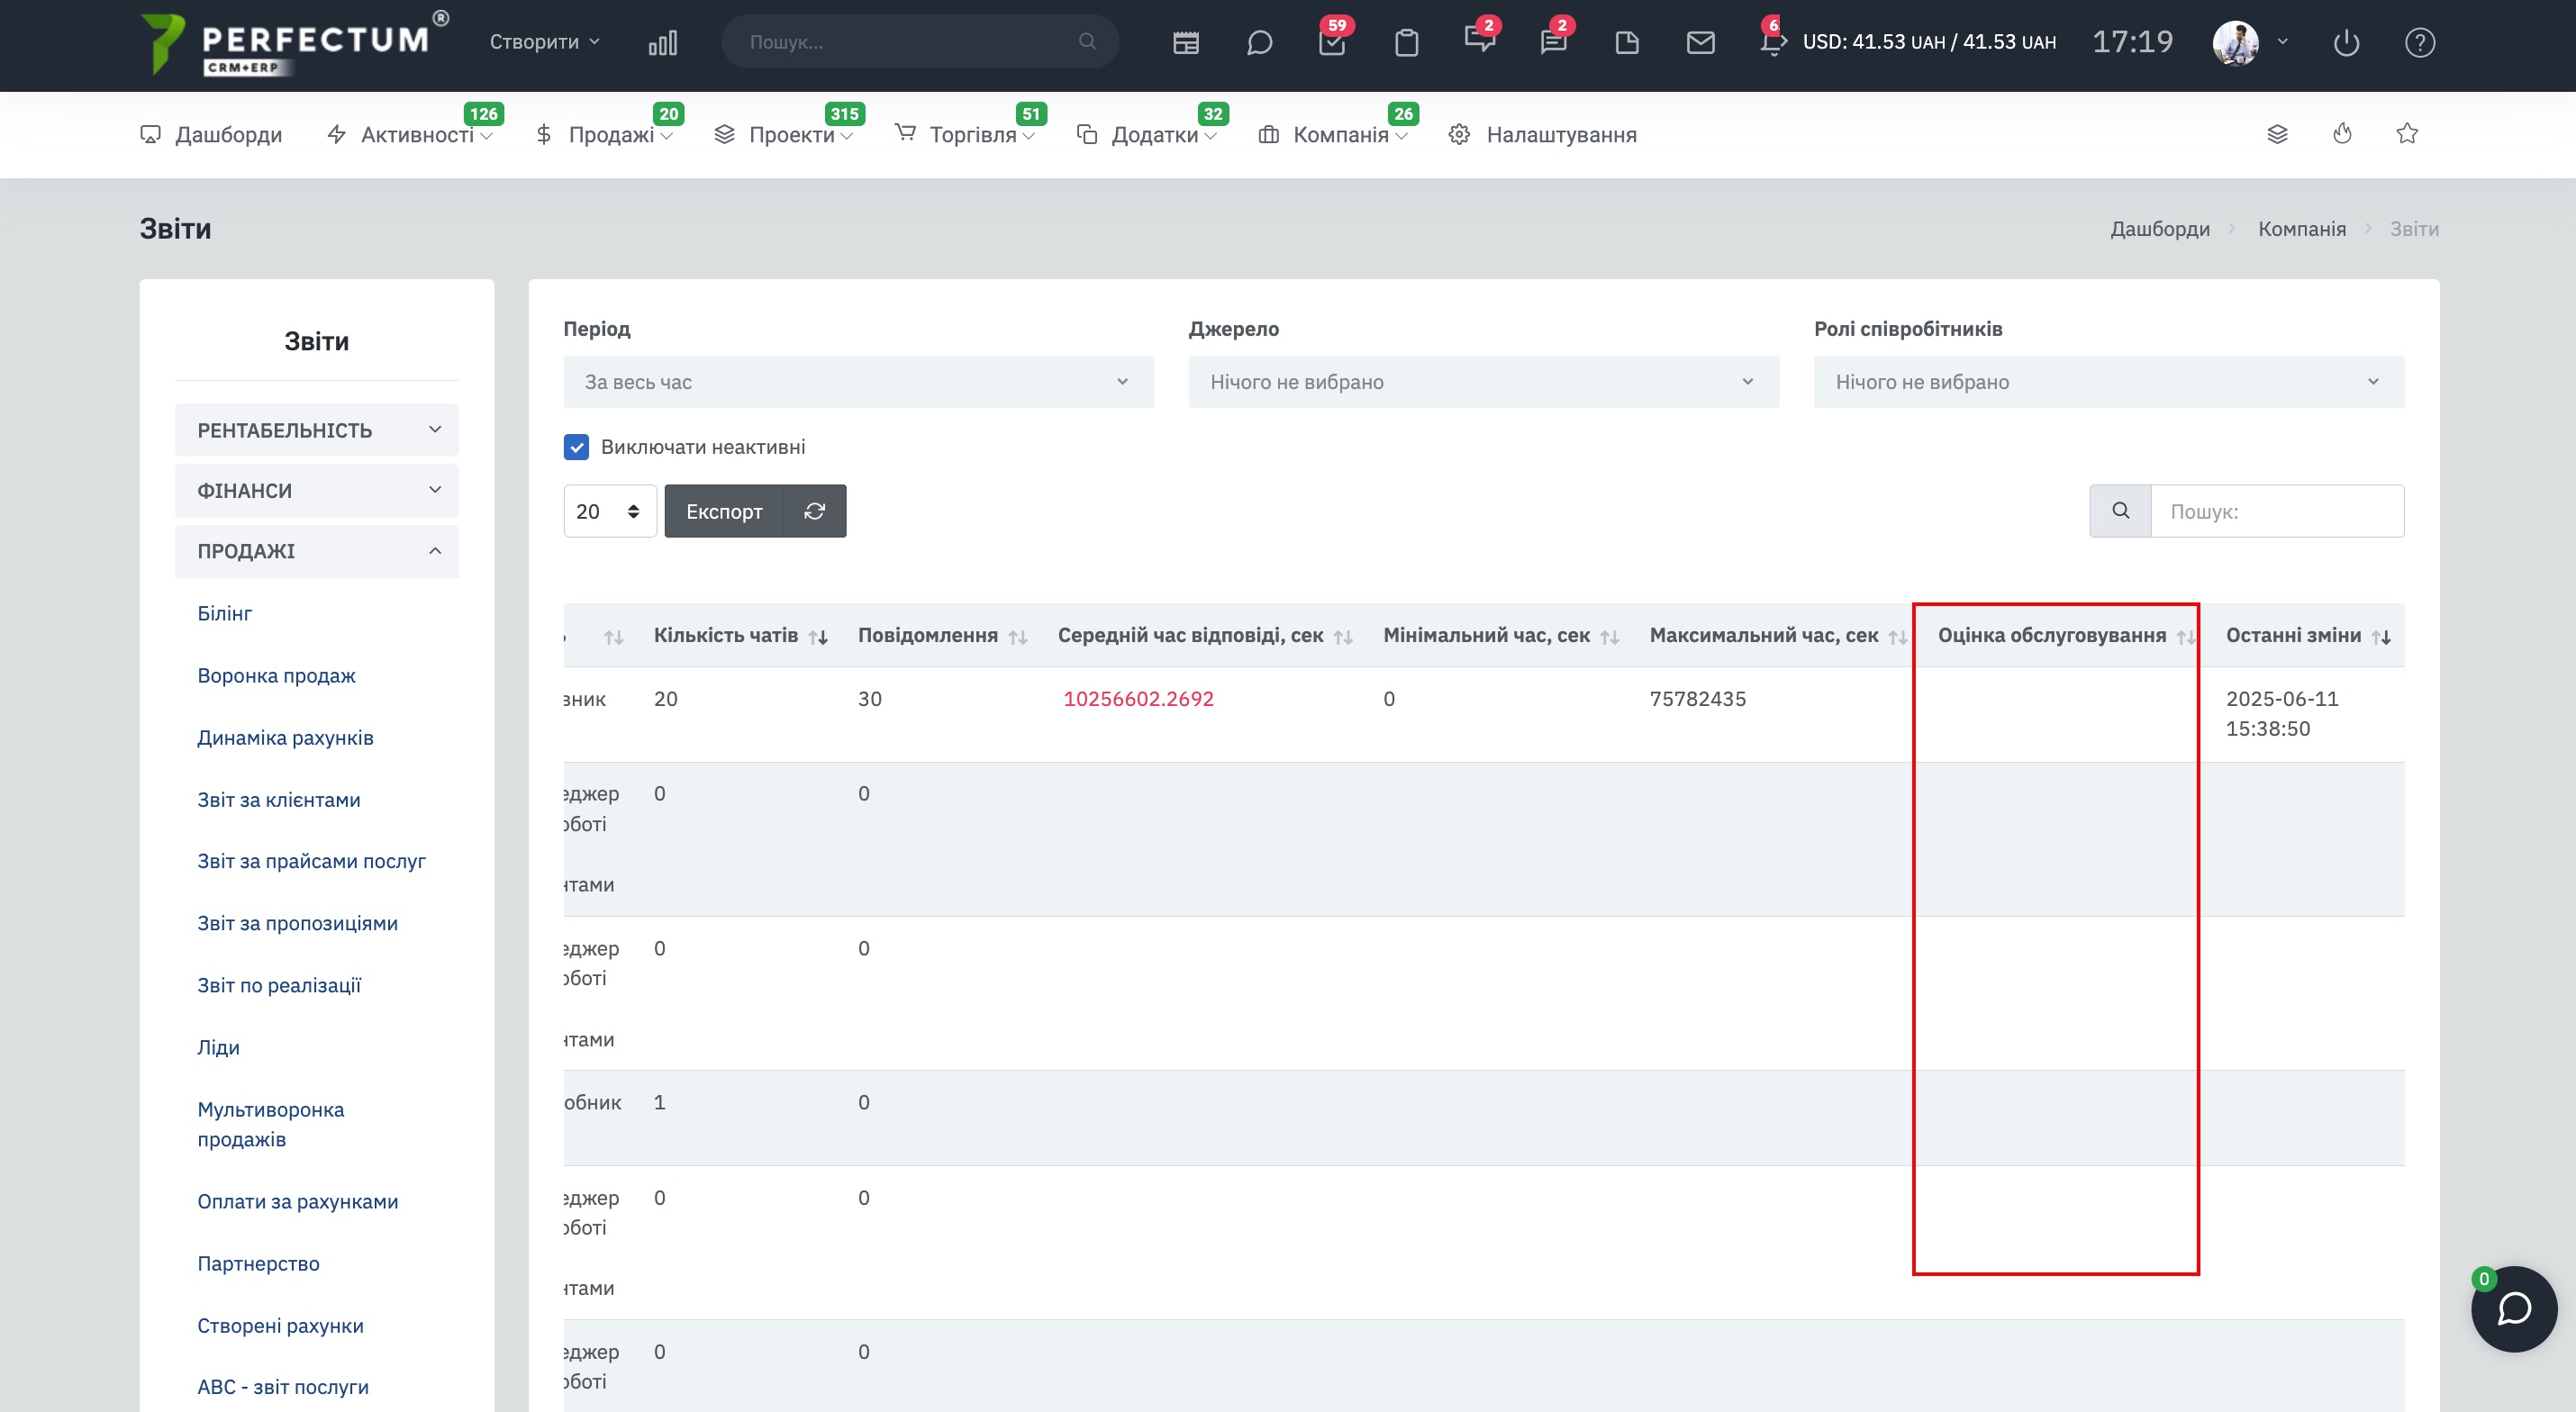Open Оплати за рахунками link
The height and width of the screenshot is (1412, 2576).
[297, 1201]
